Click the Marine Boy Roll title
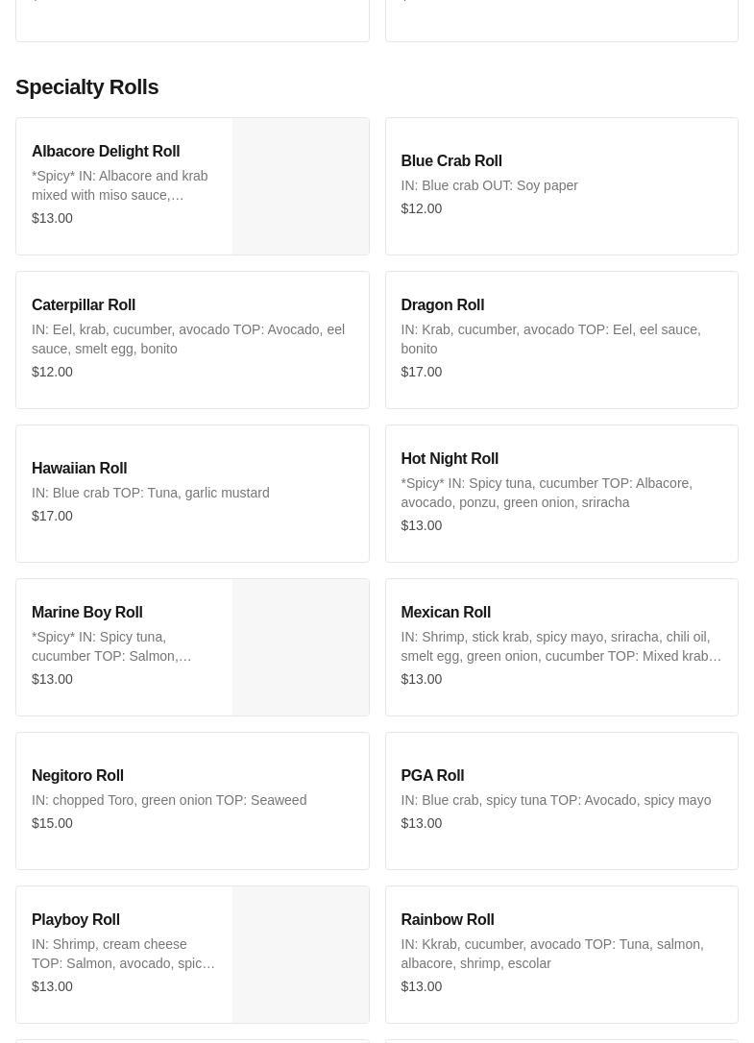Image resolution: width=754 pixels, height=1043 pixels. tap(87, 612)
